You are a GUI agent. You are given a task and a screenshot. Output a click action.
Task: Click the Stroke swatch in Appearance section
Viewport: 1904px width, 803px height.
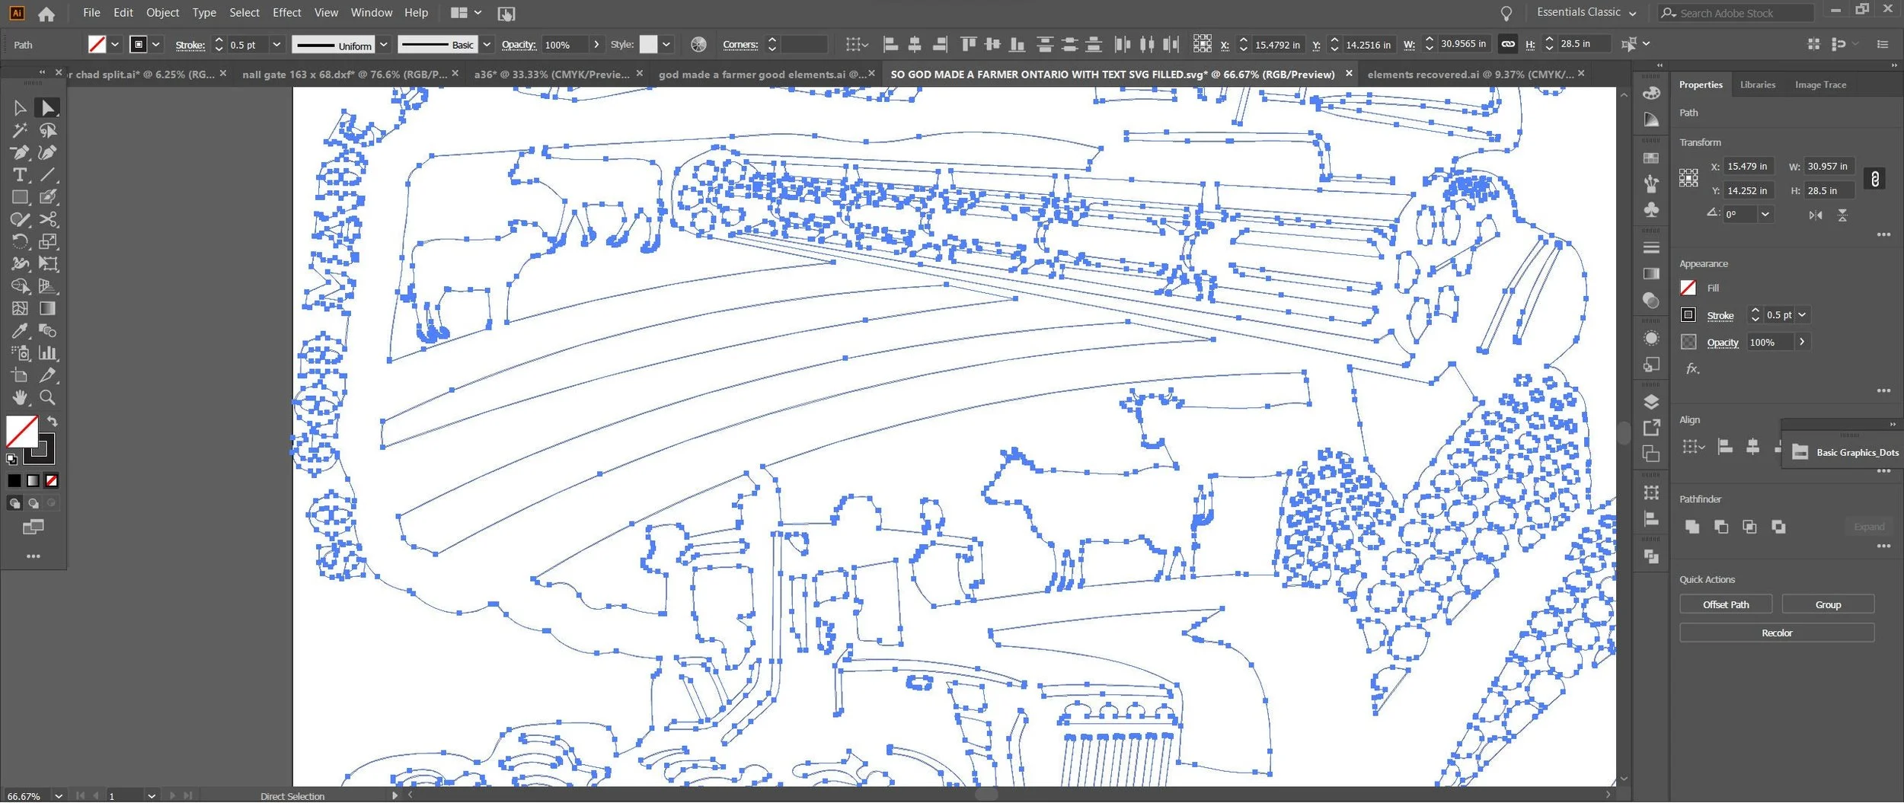coord(1688,315)
